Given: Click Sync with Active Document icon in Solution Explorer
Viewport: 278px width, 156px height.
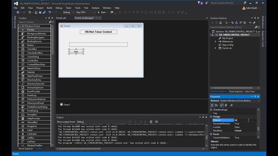Looking at the screenshot, I should [x=232, y=23].
